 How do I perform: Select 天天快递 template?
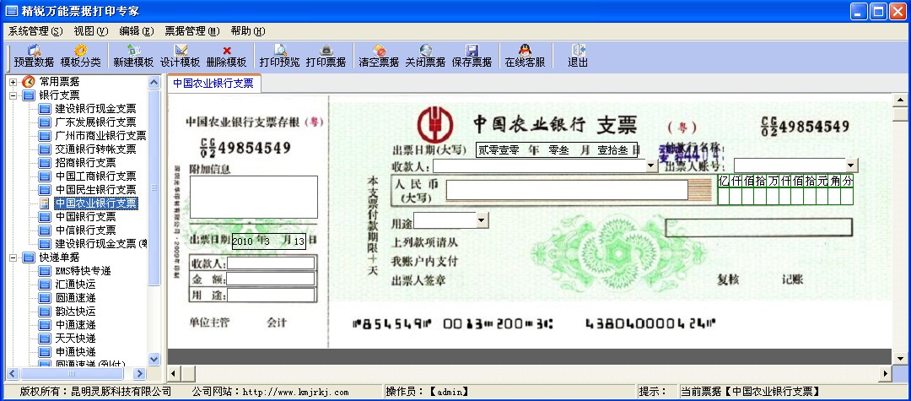(76, 338)
